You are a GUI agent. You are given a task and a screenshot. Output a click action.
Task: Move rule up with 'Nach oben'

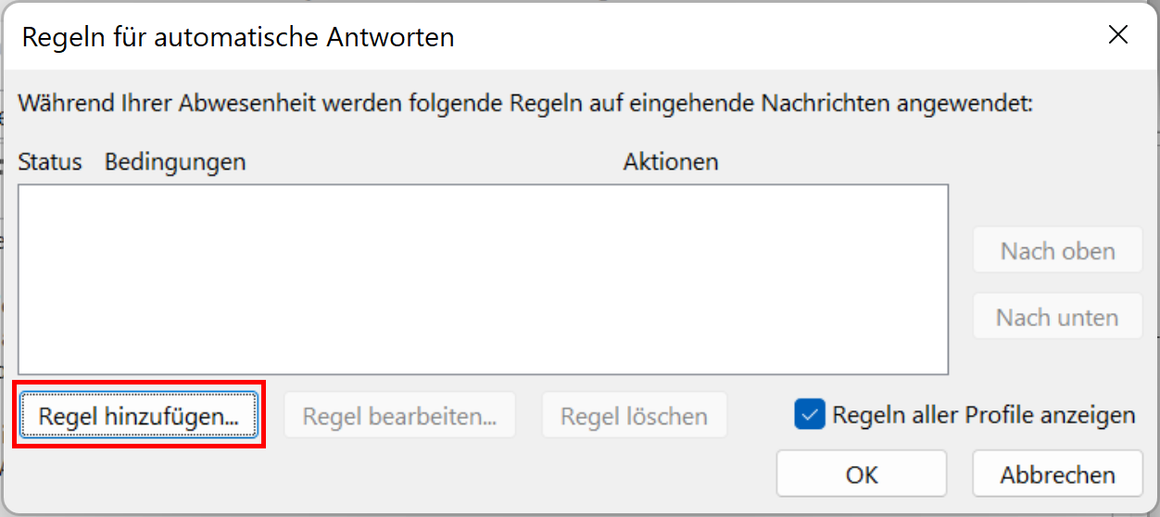click(x=1057, y=250)
